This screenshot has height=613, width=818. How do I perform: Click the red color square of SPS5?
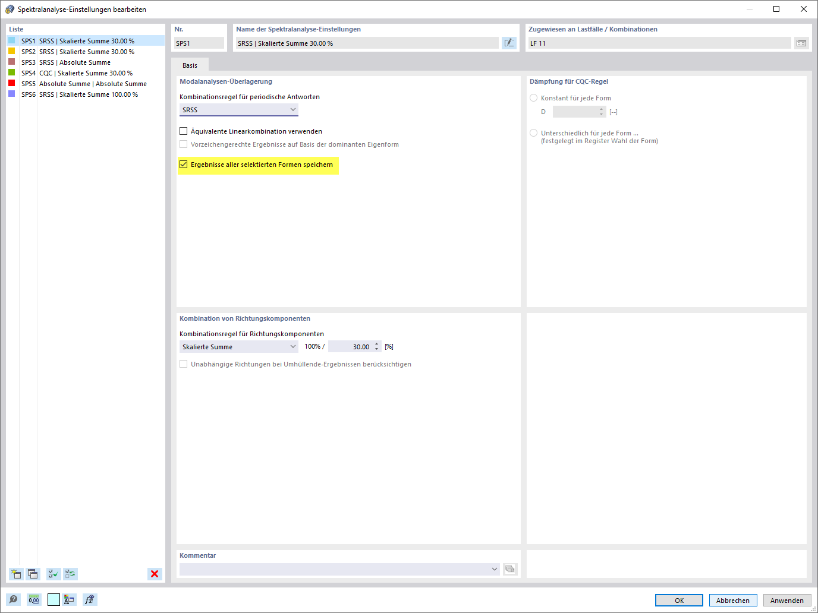click(11, 83)
